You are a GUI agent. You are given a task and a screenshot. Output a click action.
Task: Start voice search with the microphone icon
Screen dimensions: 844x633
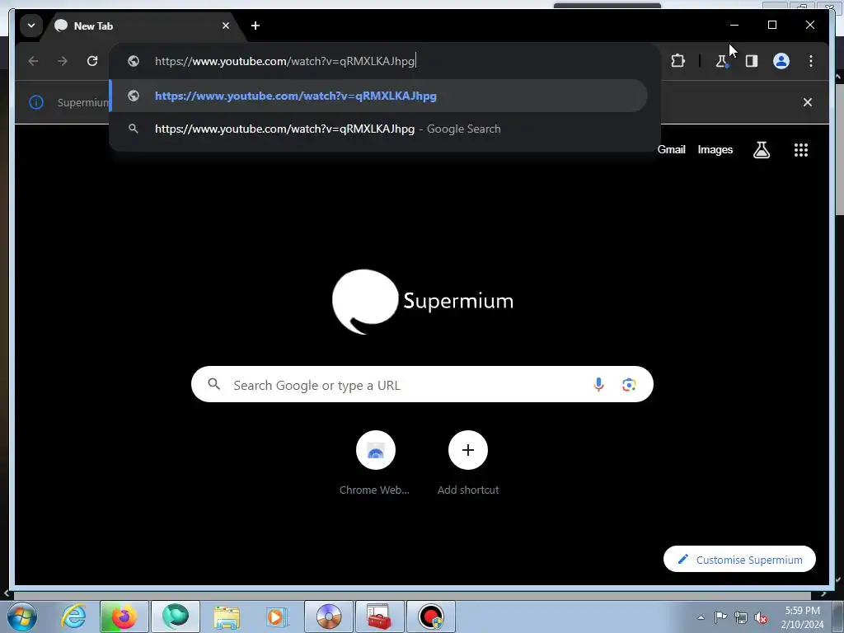tap(598, 384)
